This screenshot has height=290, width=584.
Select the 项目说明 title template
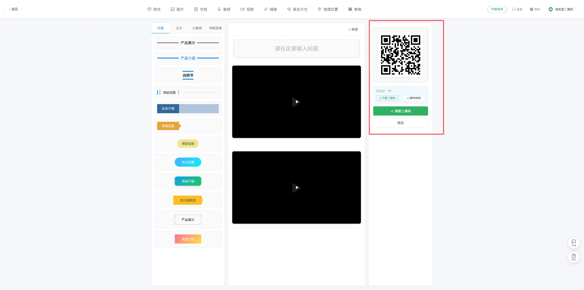(x=188, y=92)
